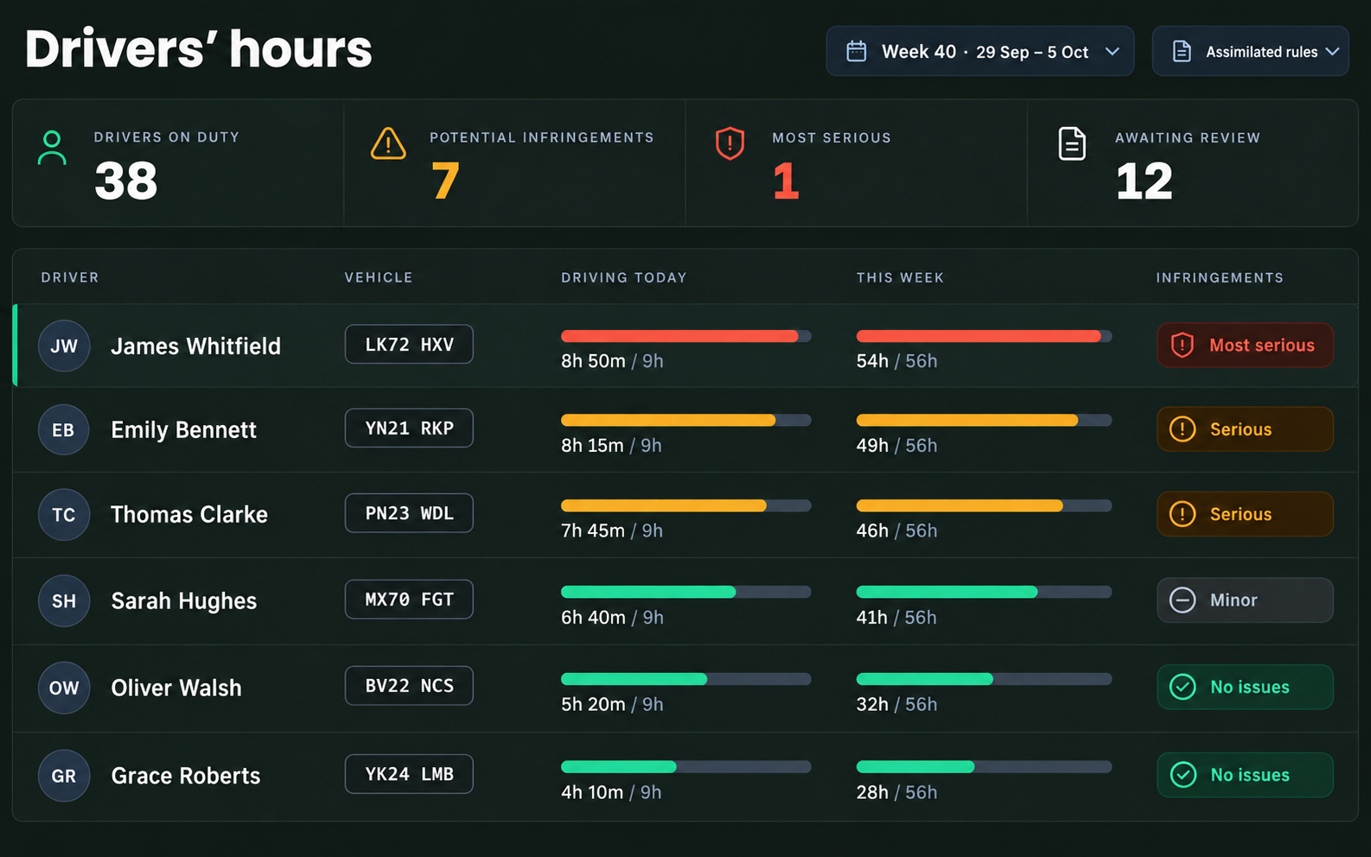
Task: Click the GR avatar for Grace Roberts
Action: click(64, 776)
